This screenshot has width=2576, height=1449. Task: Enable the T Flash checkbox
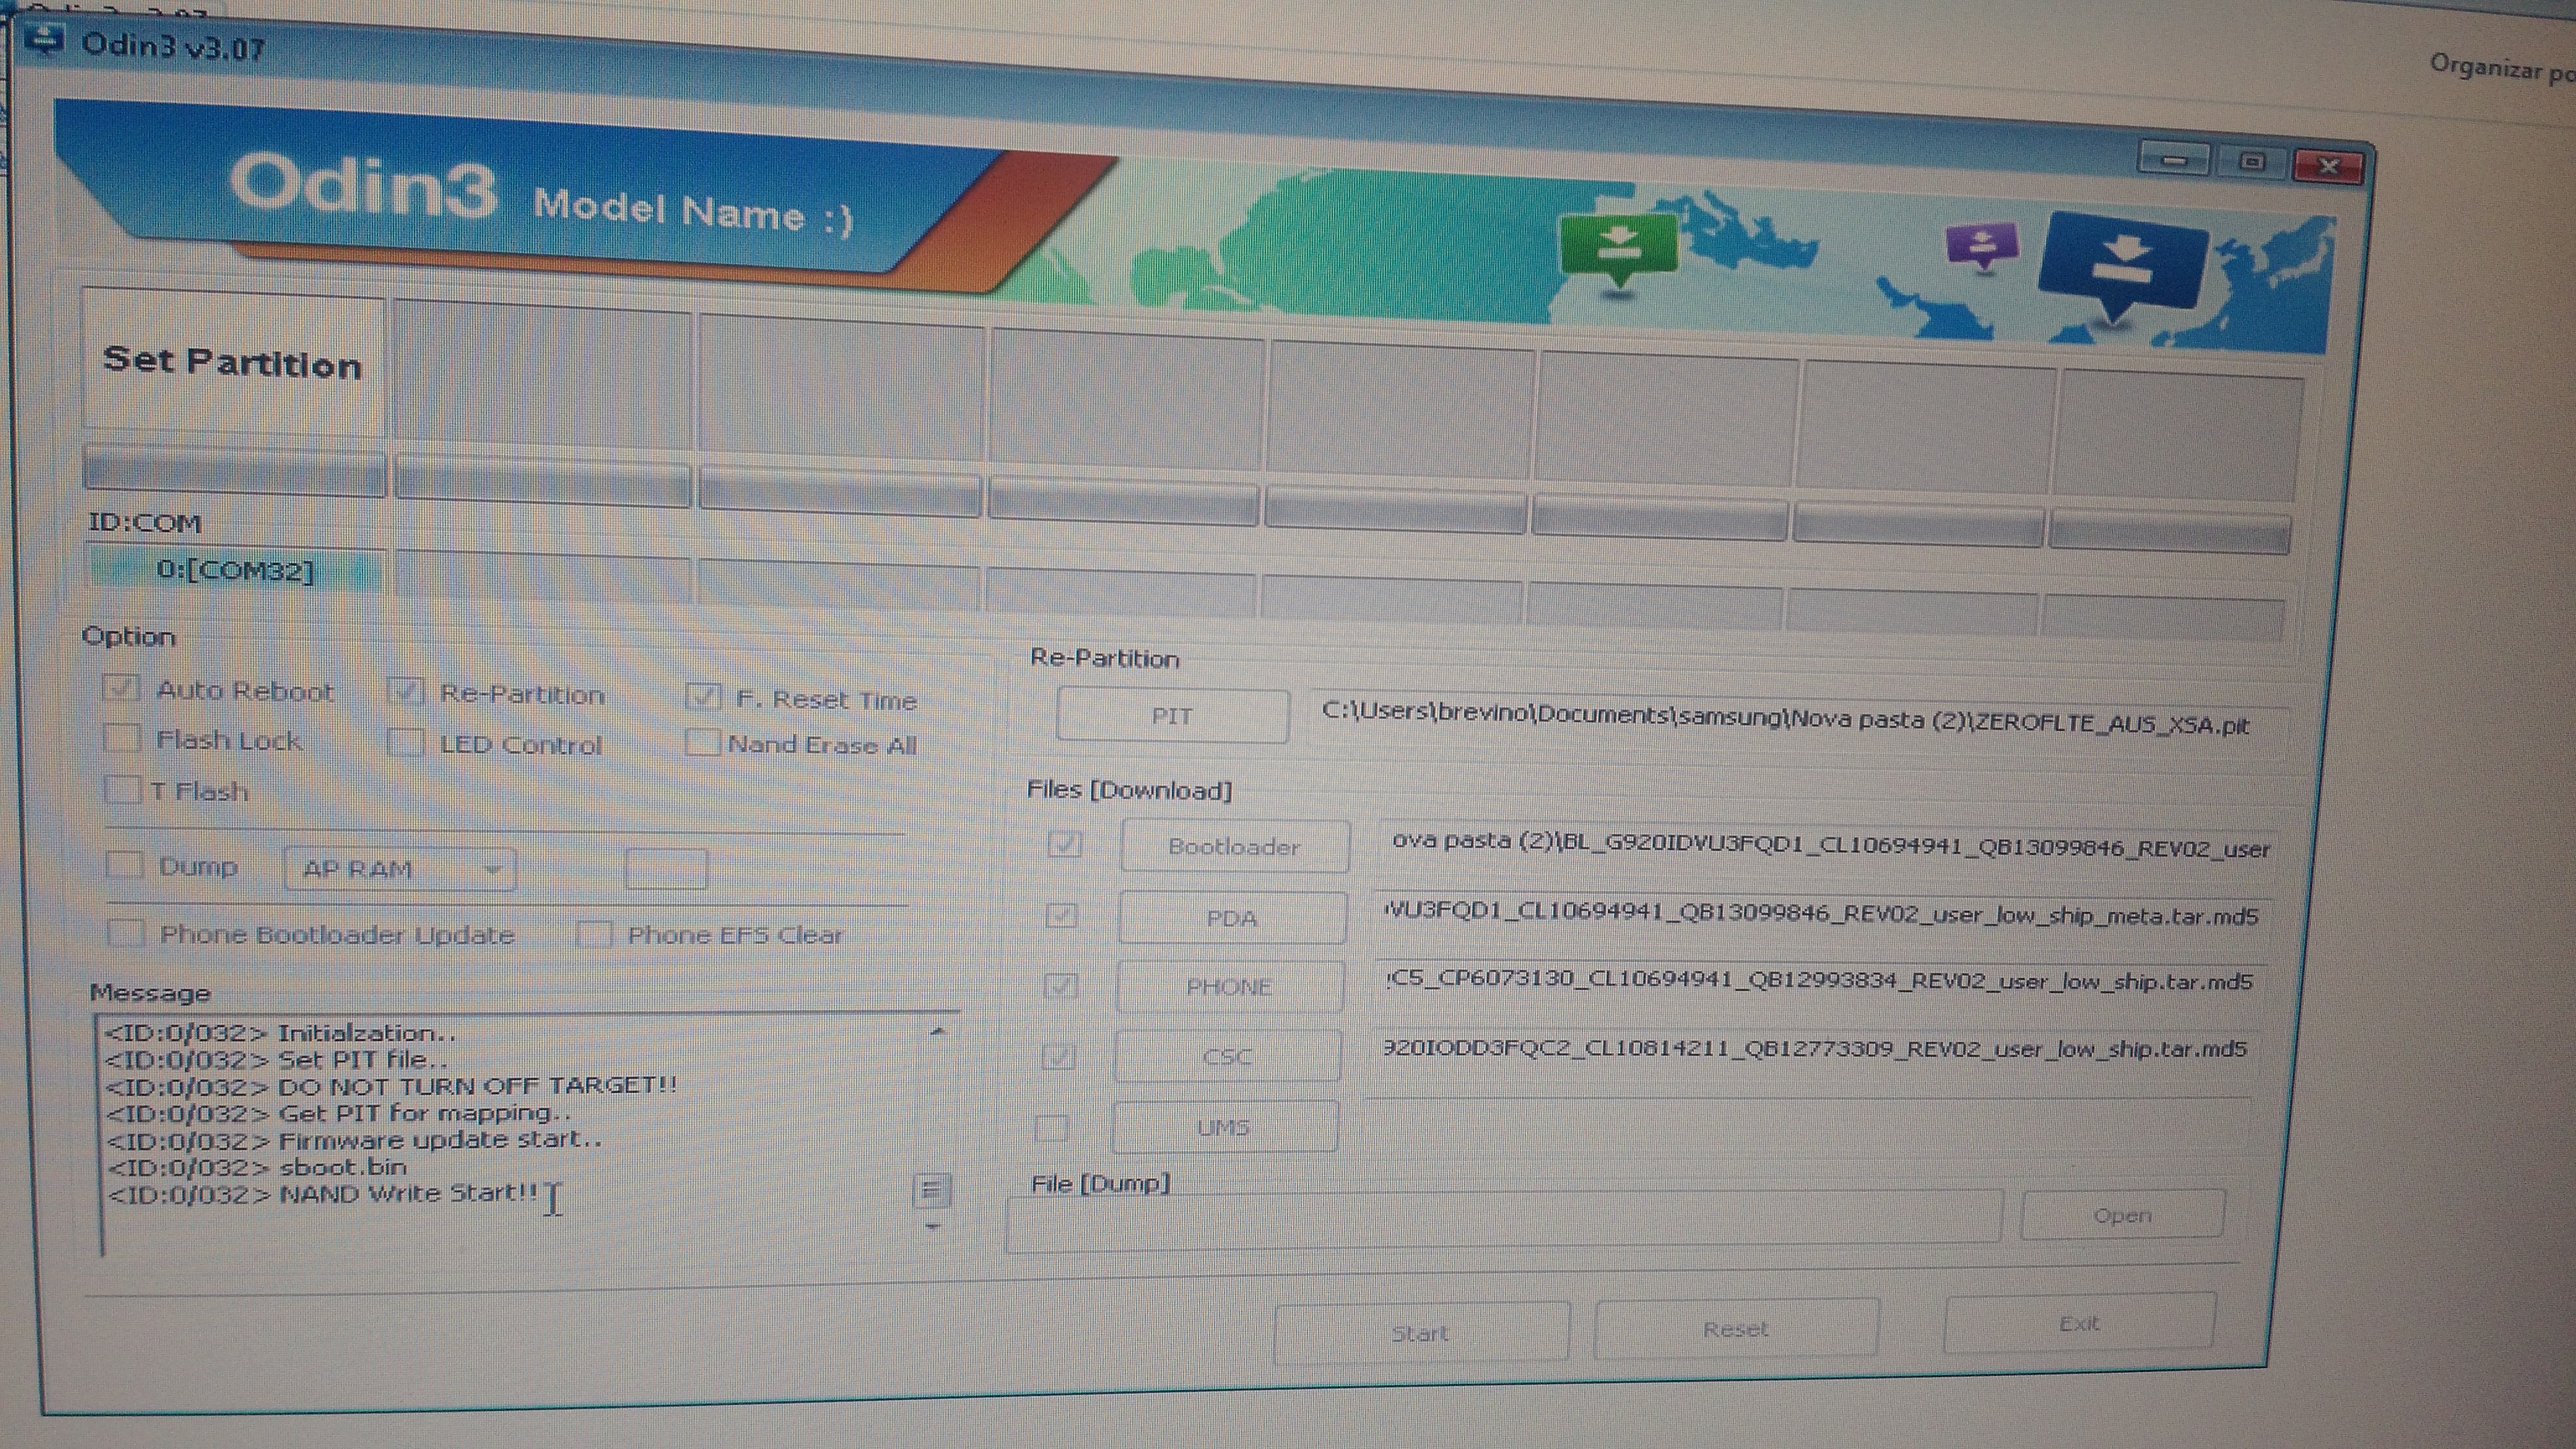tap(122, 790)
